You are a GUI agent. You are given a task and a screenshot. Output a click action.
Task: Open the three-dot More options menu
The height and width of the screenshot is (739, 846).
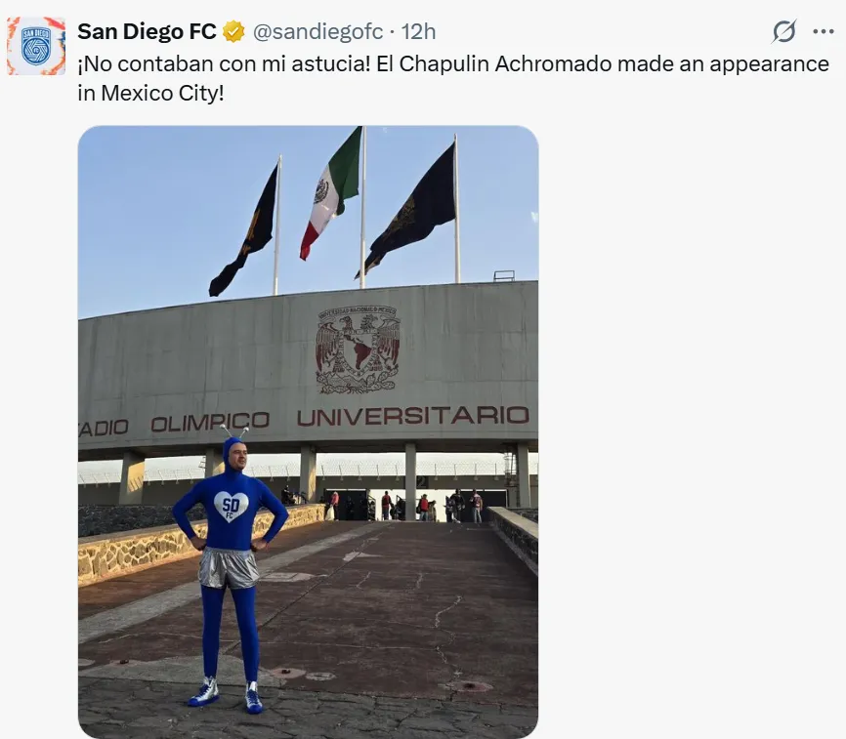pos(823,32)
